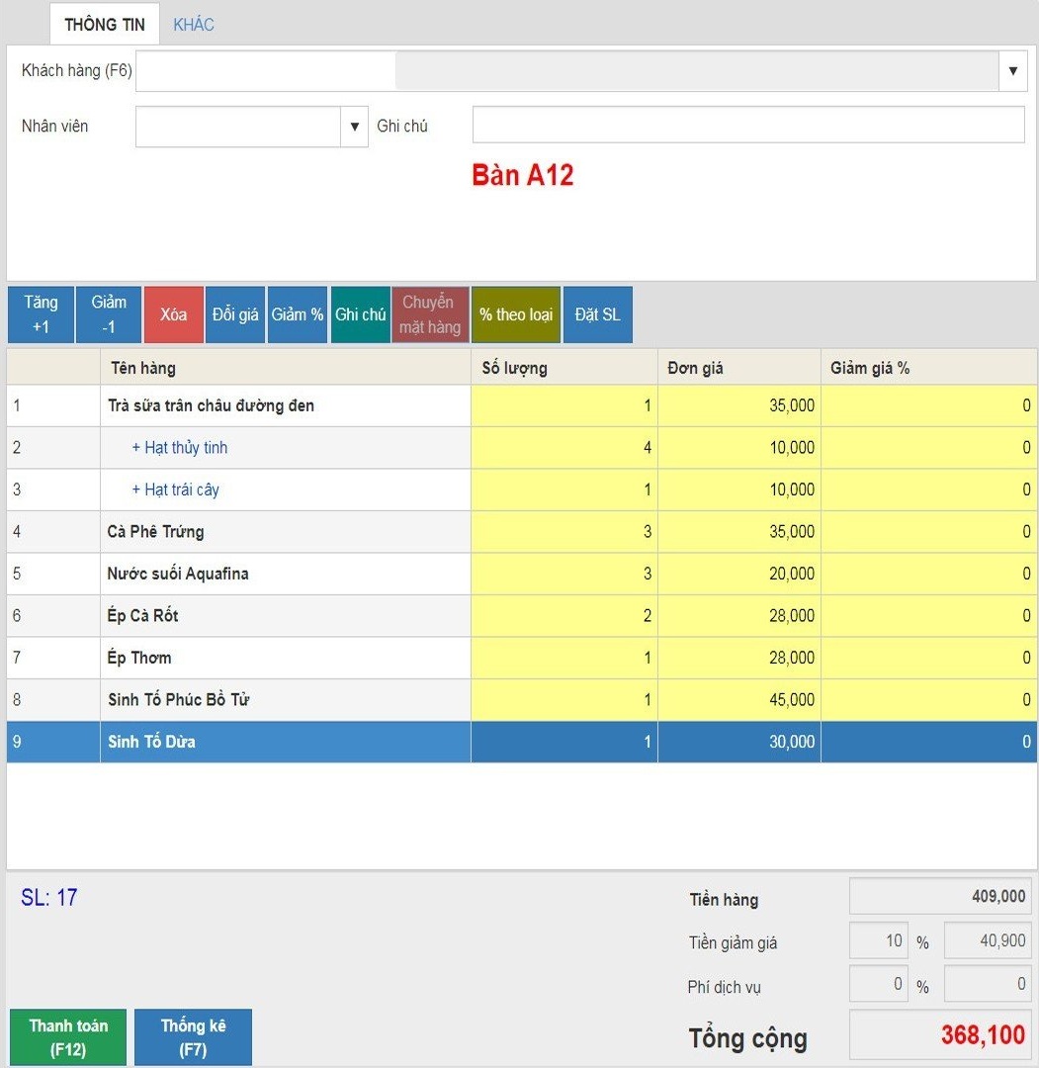Open the % theo loại option

coord(516,314)
